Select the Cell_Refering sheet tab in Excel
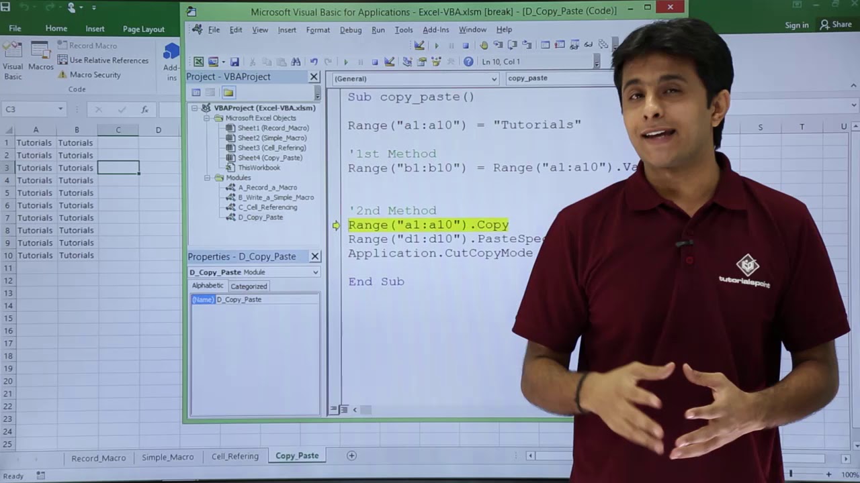Image resolution: width=860 pixels, height=483 pixels. click(x=235, y=456)
